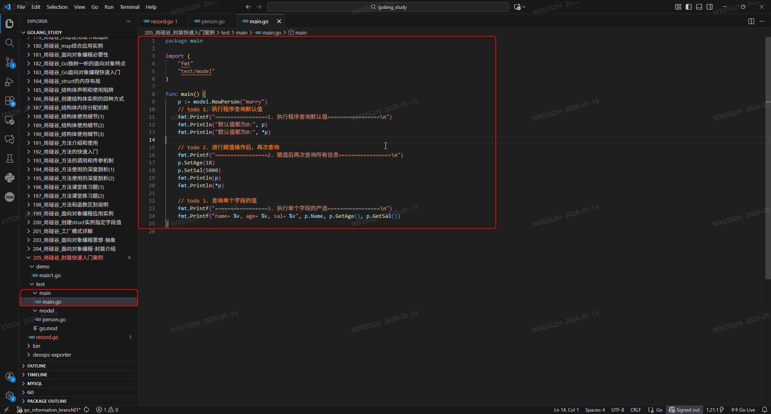
Task: Open the Source Control view
Action: (x=10, y=62)
